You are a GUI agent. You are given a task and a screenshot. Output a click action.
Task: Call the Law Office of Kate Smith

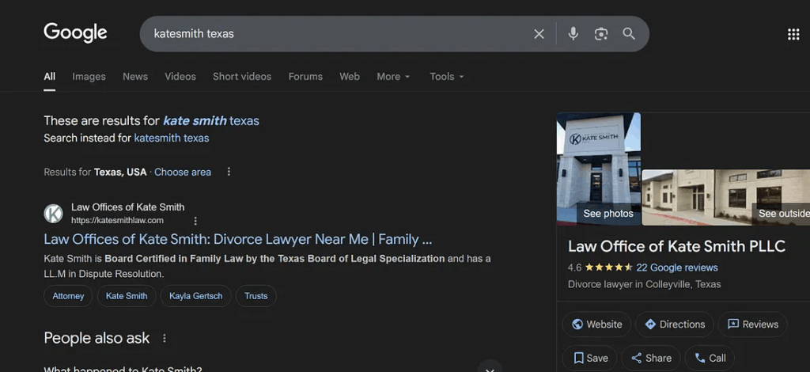tap(710, 358)
